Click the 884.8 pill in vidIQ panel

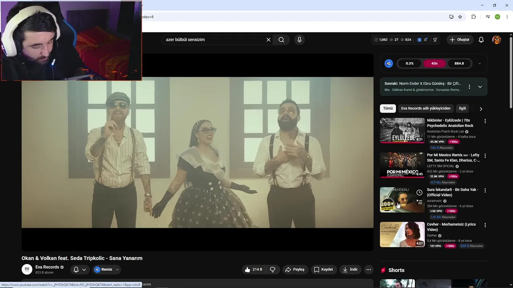(459, 63)
